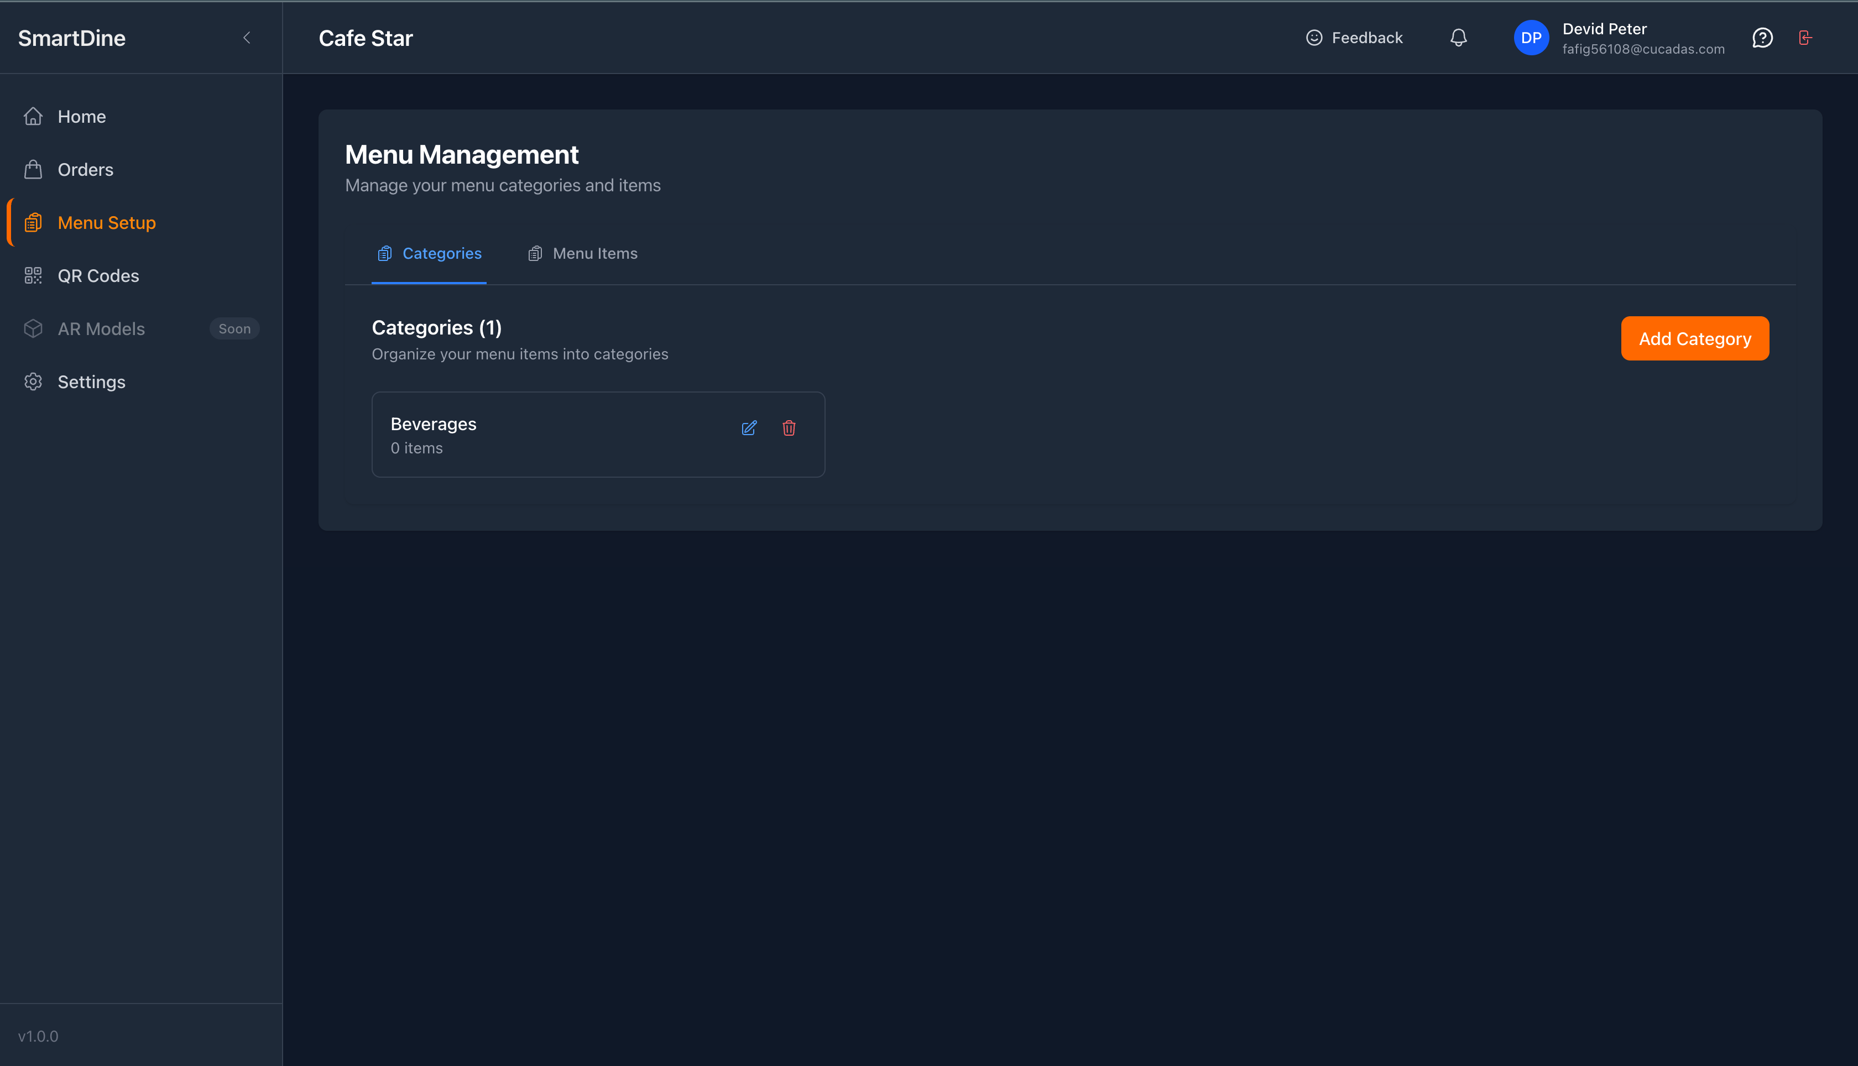
Task: Open the notifications bell
Action: click(x=1458, y=38)
